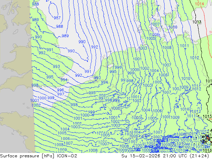Click the date text "Su 15-02-2026"

click(x=141, y=156)
